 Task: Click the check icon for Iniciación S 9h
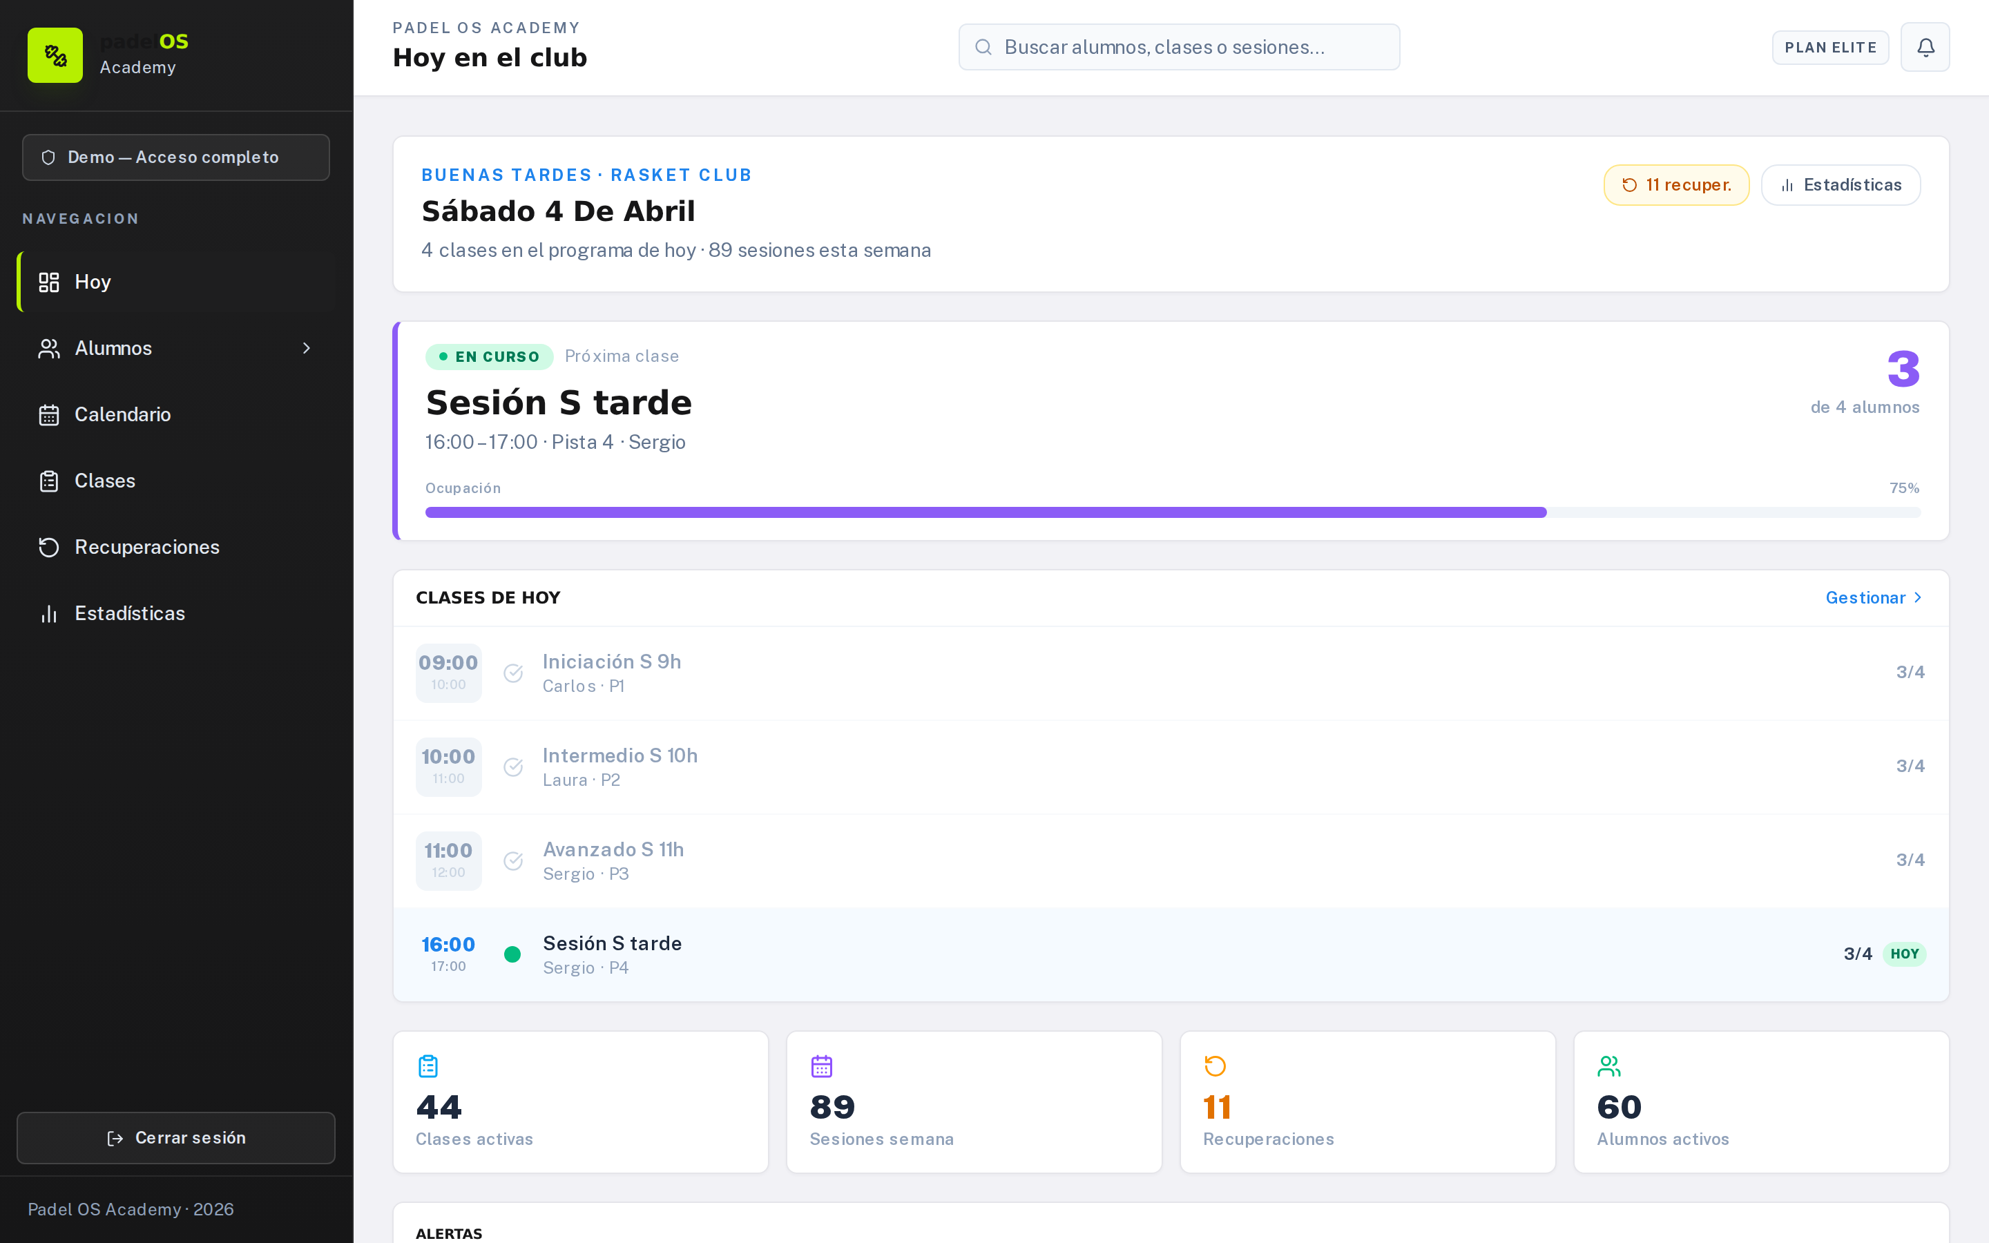tap(513, 673)
